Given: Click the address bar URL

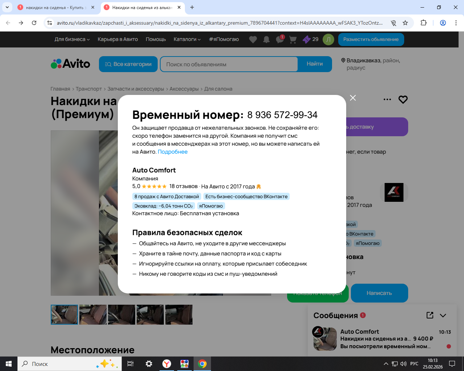Looking at the screenshot, I should pyautogui.click(x=220, y=23).
